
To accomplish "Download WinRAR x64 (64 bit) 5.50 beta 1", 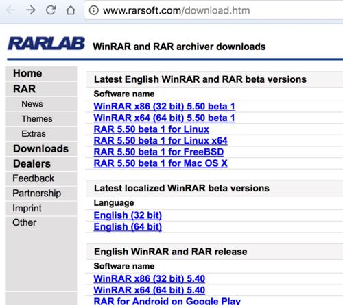I will [164, 118].
